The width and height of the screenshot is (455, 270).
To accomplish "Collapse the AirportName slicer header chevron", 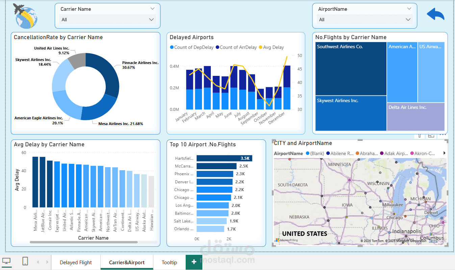I will 409,9.
